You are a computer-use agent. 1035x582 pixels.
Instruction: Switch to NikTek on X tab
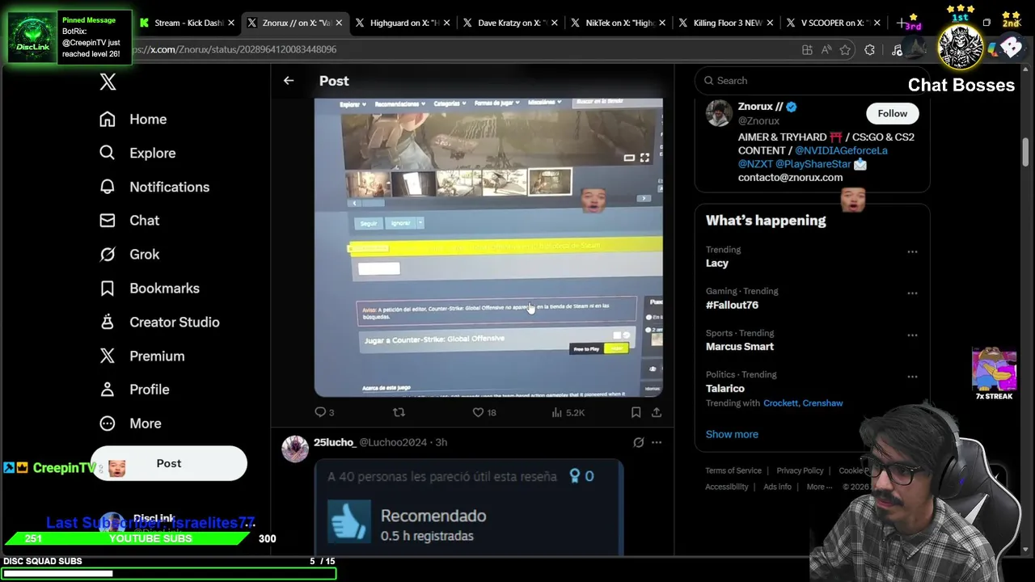tap(618, 23)
